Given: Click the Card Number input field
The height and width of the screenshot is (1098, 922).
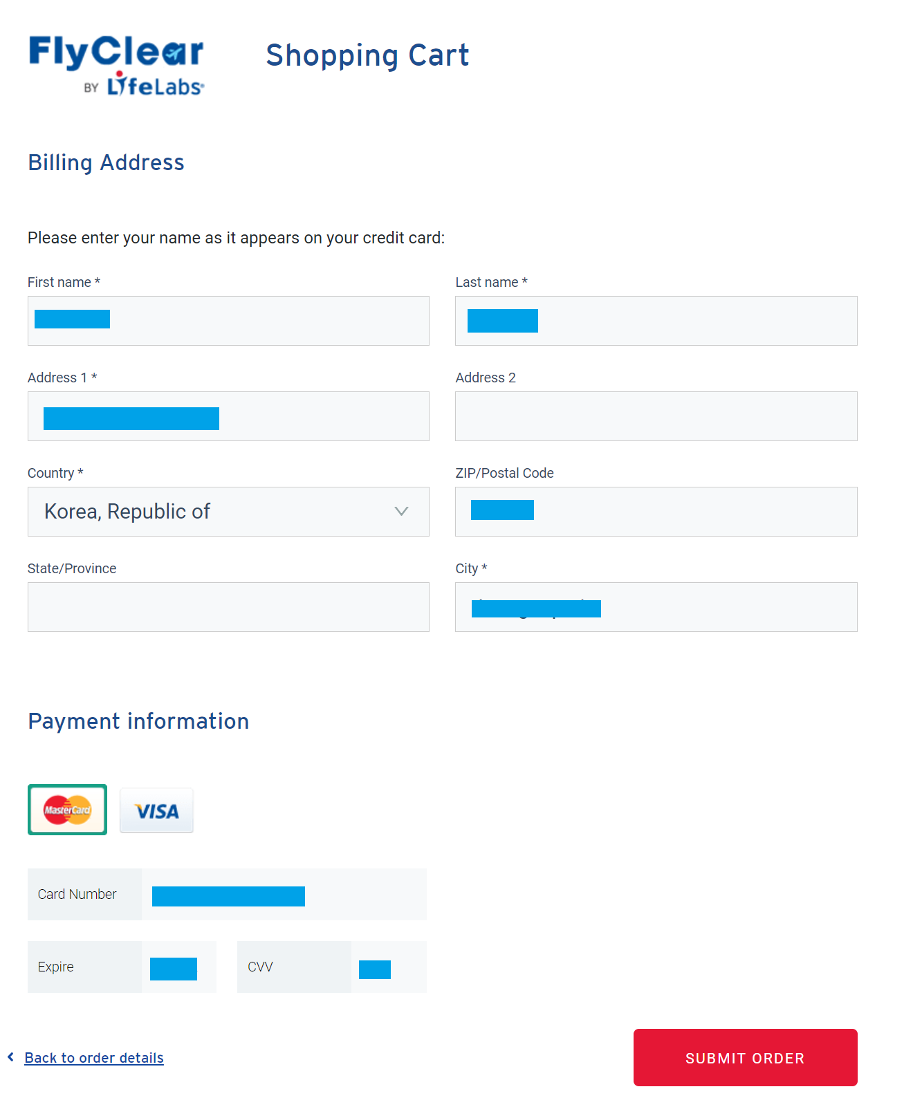Looking at the screenshot, I should pyautogui.click(x=284, y=895).
